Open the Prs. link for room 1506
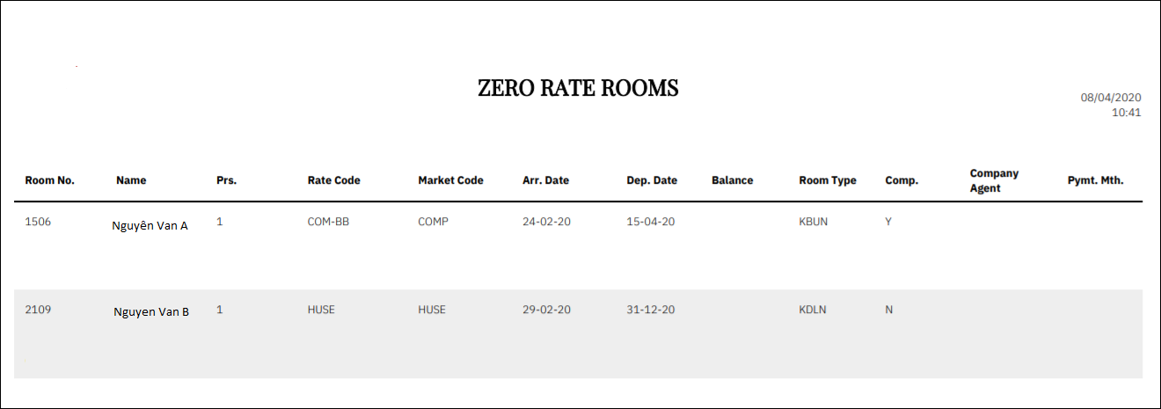Viewport: 1161px width, 409px height. [x=220, y=222]
